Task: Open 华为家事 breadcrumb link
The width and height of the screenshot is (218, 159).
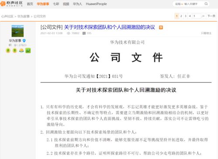Action: (x=24, y=17)
